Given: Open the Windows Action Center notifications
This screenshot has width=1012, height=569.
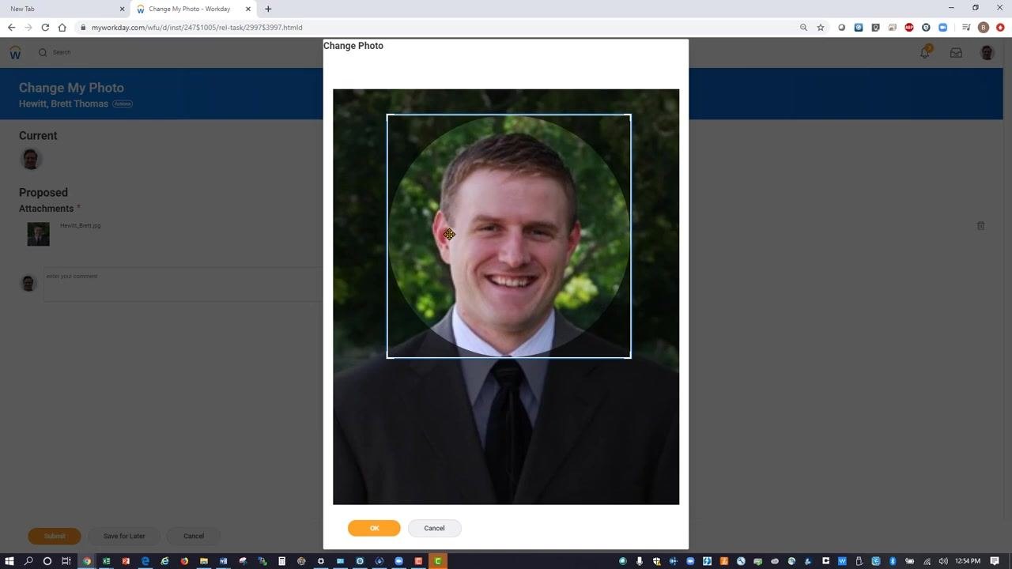Looking at the screenshot, I should 995,561.
